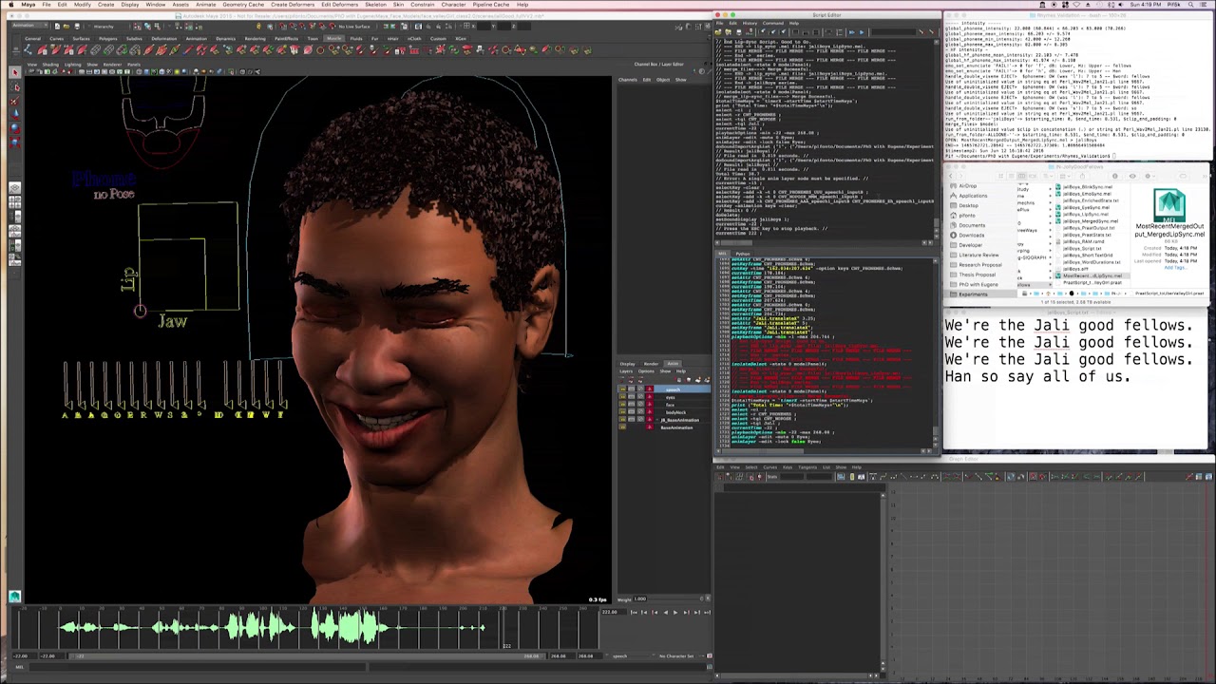
Task: Click the red ghost icon on the speech layer
Action: coord(651,390)
